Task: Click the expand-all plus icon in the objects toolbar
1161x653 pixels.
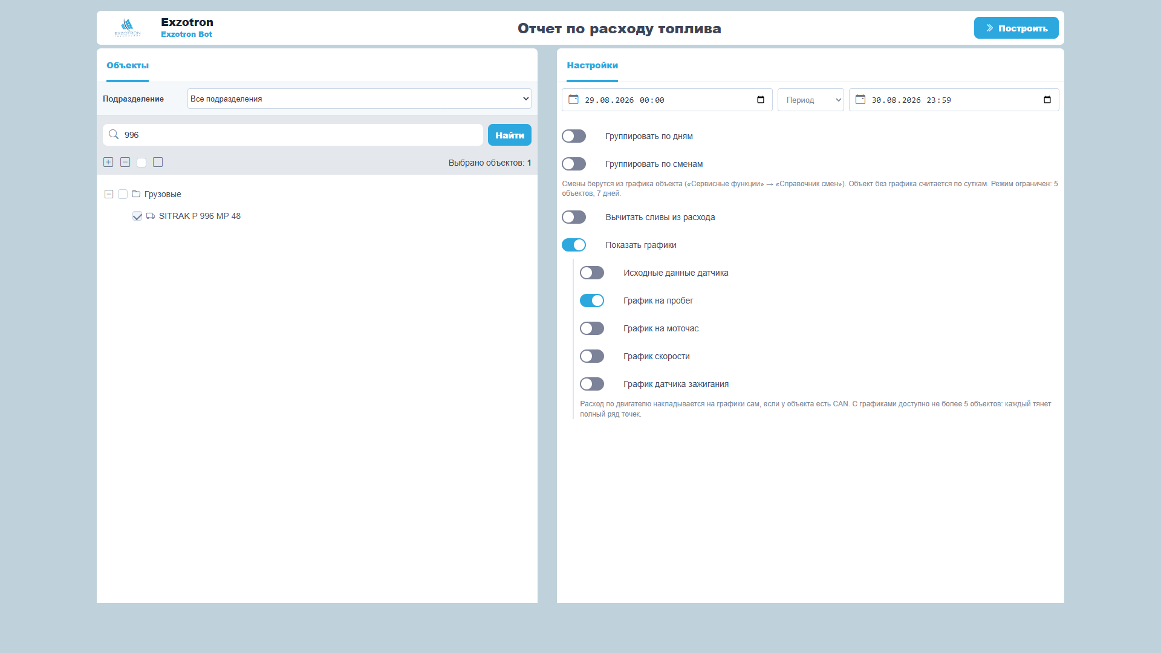Action: pyautogui.click(x=108, y=162)
